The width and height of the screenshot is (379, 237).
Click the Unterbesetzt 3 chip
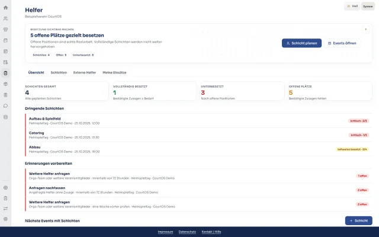pos(83,55)
